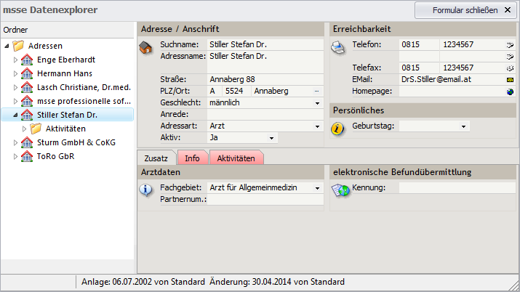Select Lasch Christiane, Dr.med. in the tree
This screenshot has height=292, width=520.
coord(84,87)
